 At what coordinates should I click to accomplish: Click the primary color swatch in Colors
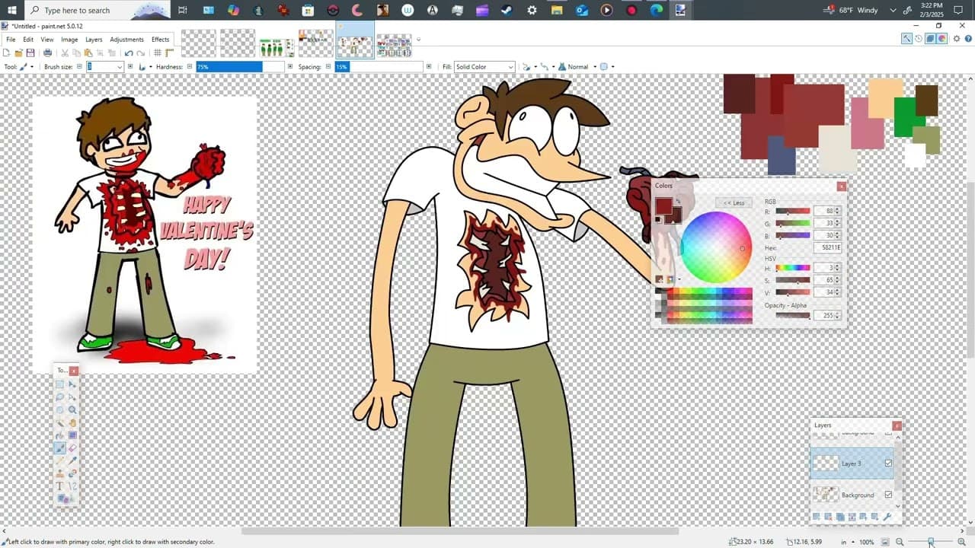(x=663, y=205)
